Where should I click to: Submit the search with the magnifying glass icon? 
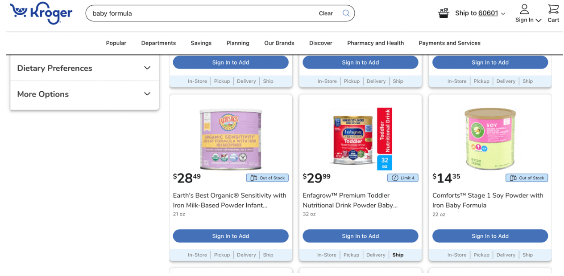[x=346, y=13]
